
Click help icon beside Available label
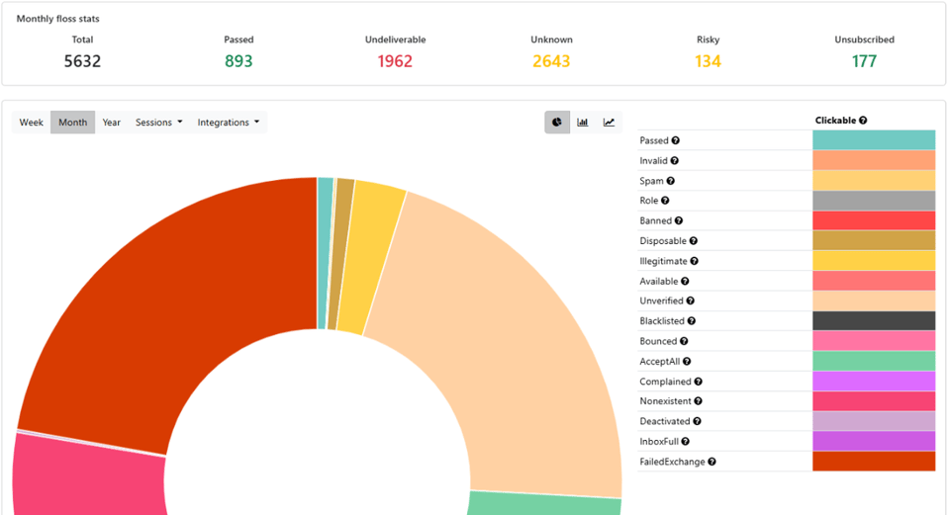pos(685,281)
